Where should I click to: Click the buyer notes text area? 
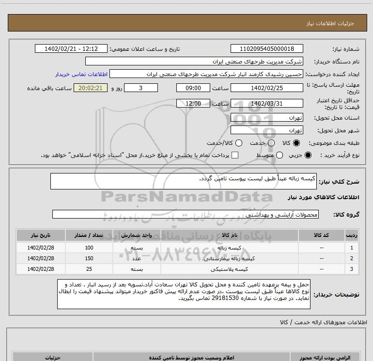[184, 294]
